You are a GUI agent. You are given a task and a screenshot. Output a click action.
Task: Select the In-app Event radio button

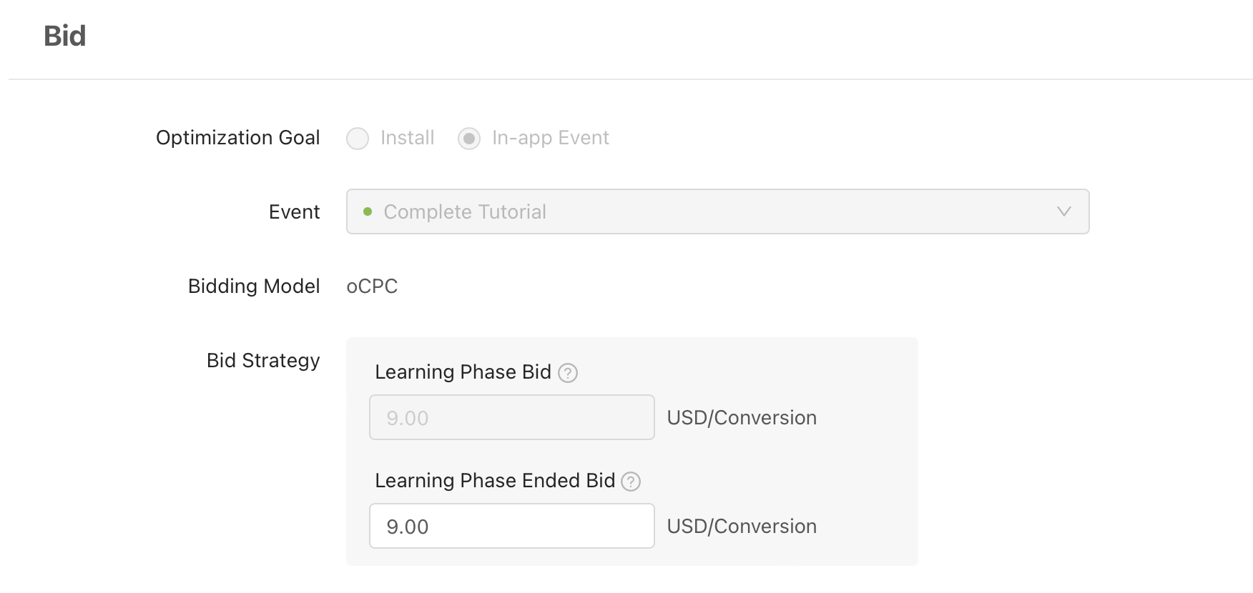tap(469, 139)
